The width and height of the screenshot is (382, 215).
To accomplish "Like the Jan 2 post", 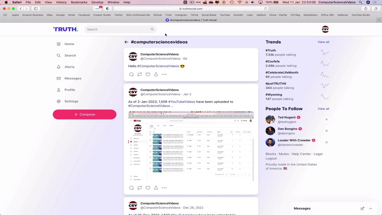I will tap(148, 188).
